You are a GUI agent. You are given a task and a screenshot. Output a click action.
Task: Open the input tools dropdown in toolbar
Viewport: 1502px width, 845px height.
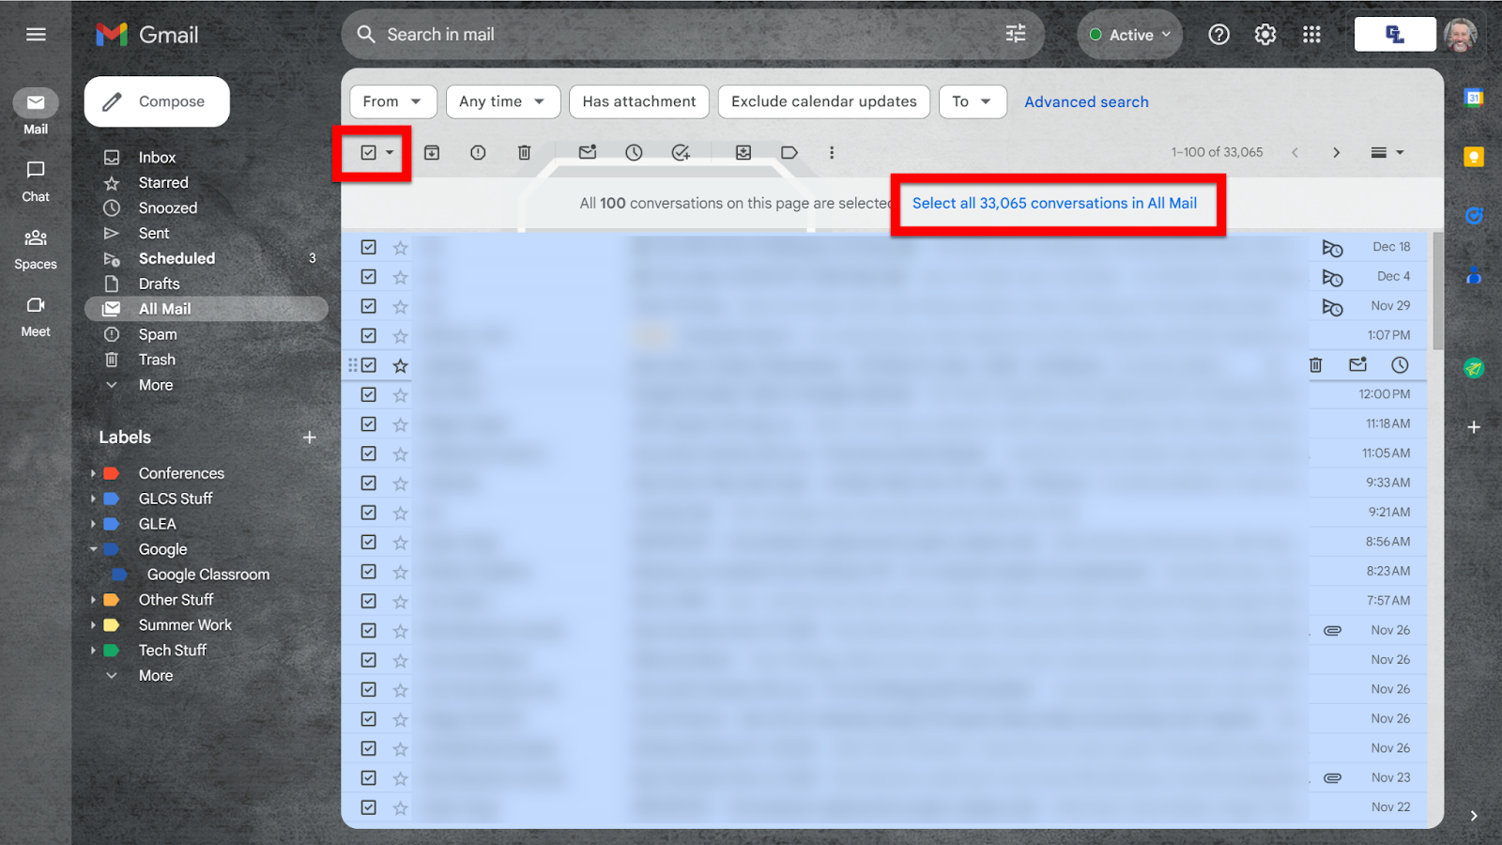point(1387,152)
